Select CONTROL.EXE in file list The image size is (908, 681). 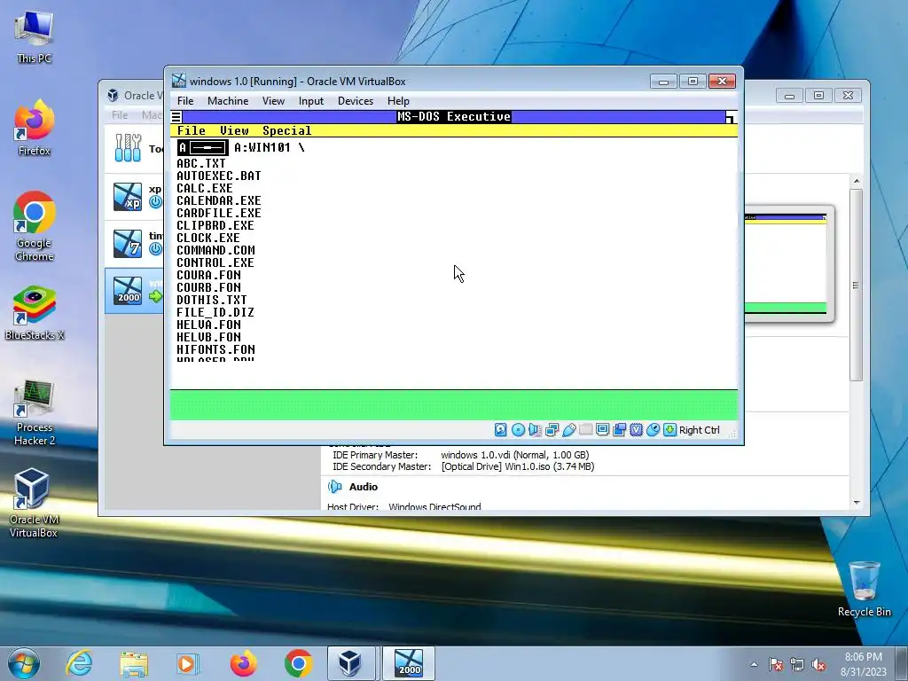click(x=215, y=262)
